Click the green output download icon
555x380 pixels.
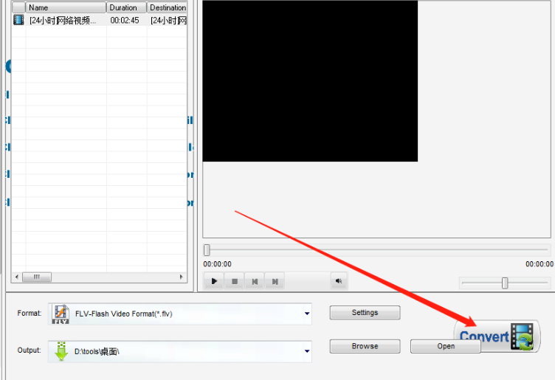pyautogui.click(x=61, y=351)
